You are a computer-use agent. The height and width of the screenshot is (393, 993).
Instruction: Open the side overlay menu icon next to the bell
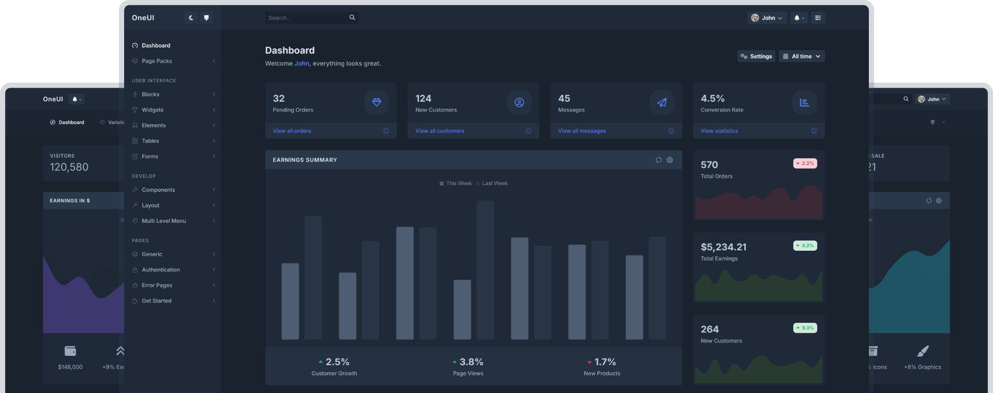818,18
